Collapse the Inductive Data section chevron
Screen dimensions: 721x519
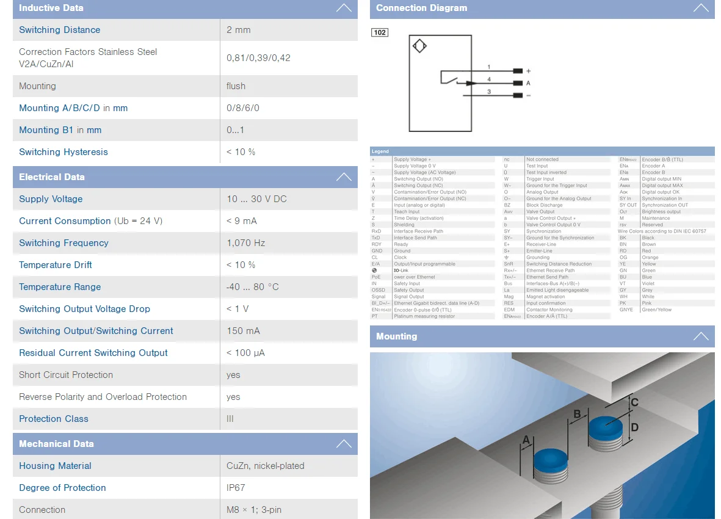pyautogui.click(x=344, y=8)
